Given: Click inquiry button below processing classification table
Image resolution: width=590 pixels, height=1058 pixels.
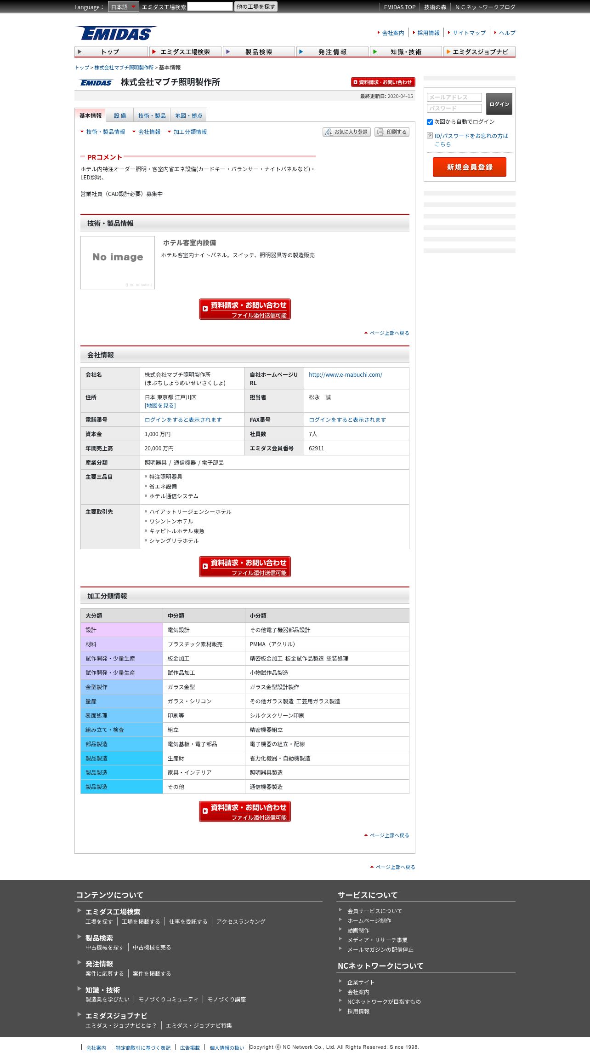Looking at the screenshot, I should pos(245,811).
